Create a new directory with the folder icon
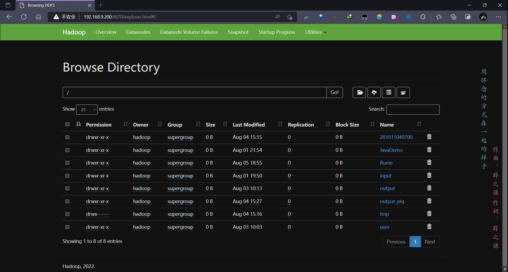The width and height of the screenshot is (508, 272). click(359, 92)
